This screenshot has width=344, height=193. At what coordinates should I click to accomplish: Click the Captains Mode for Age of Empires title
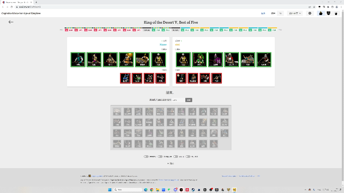pos(21,13)
